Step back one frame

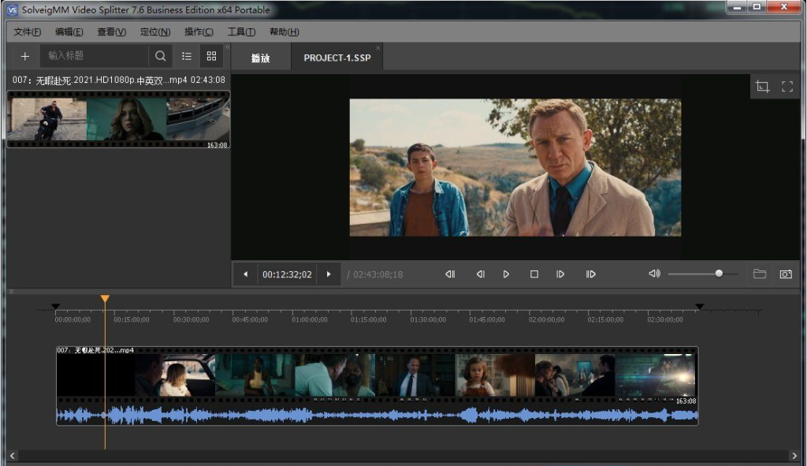(x=480, y=274)
